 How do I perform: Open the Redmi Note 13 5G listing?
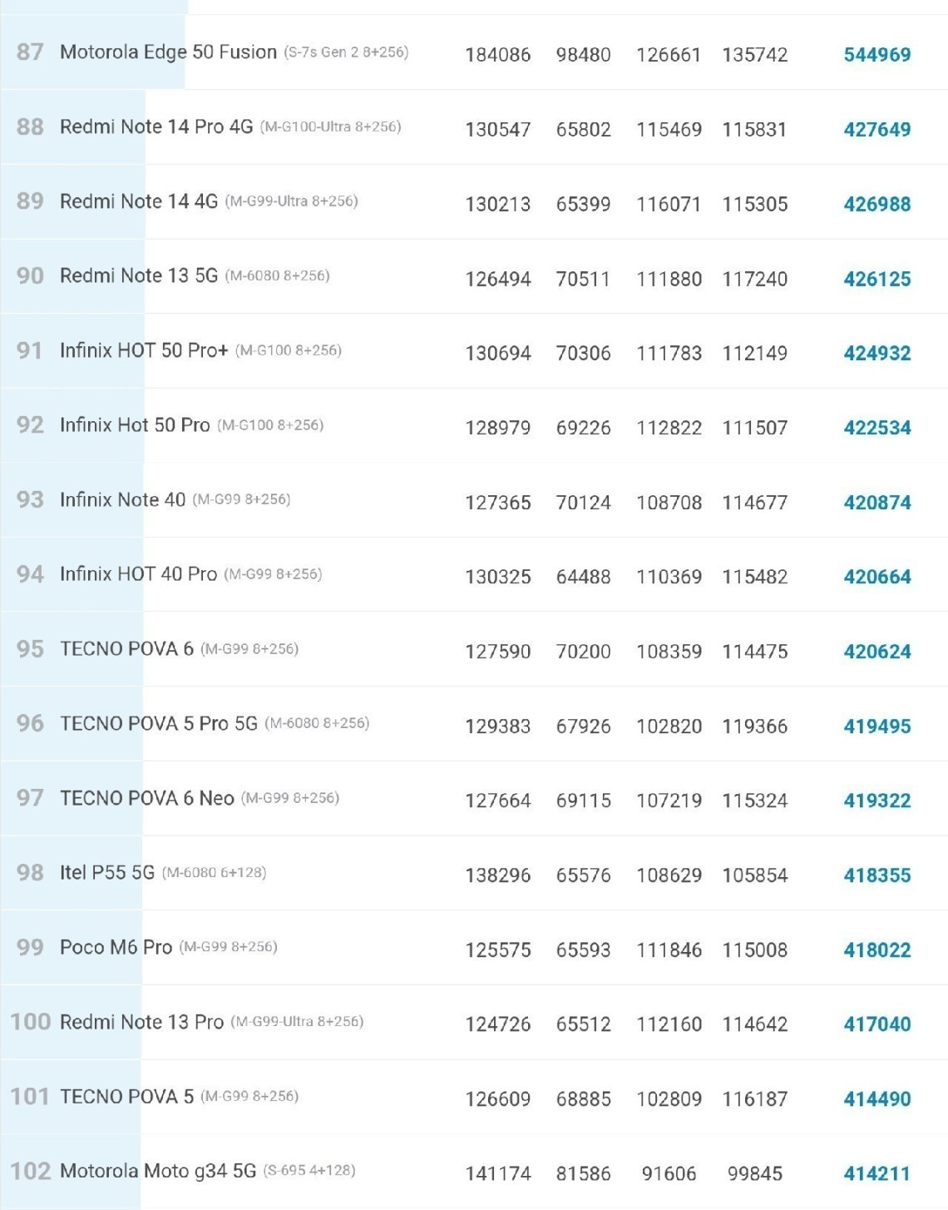[139, 276]
